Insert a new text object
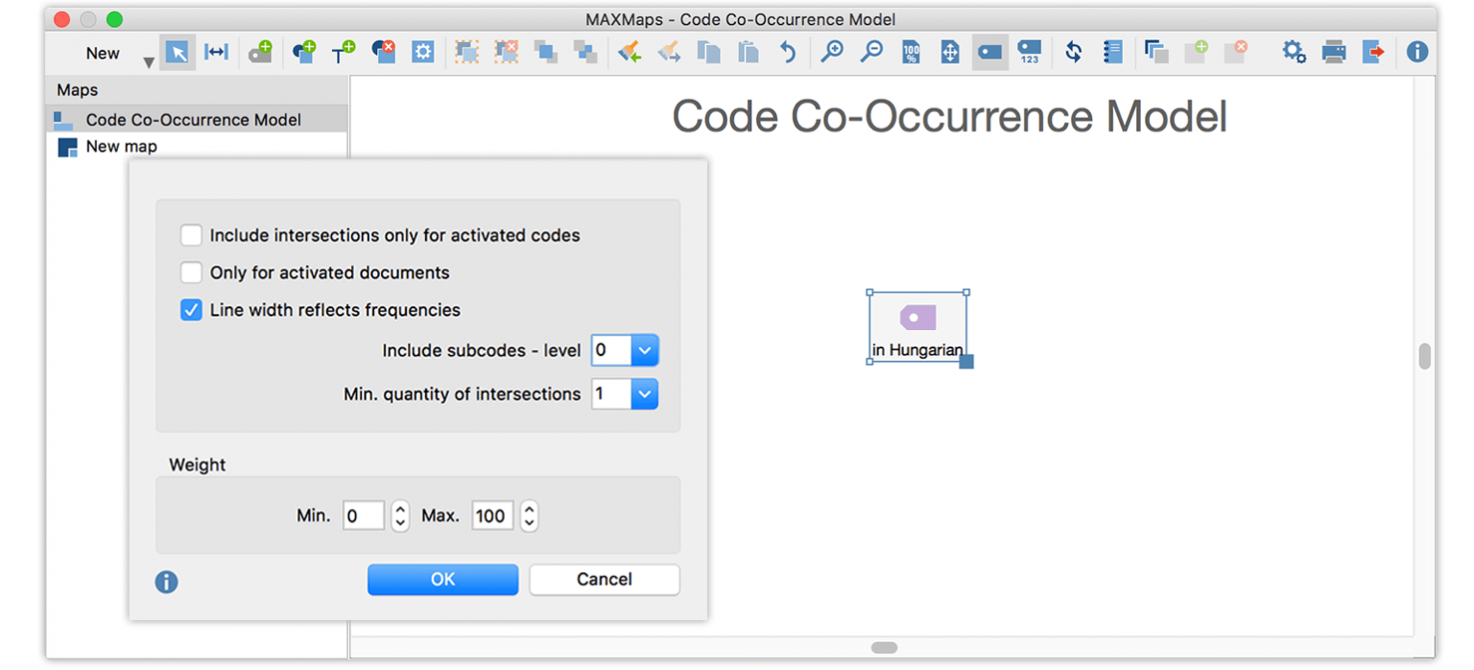This screenshot has width=1474, height=670. (x=344, y=52)
